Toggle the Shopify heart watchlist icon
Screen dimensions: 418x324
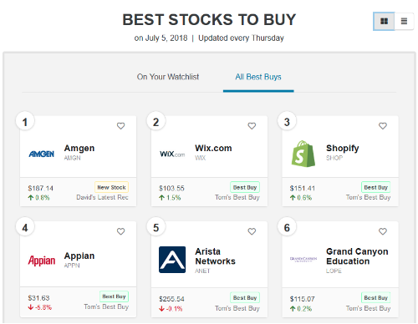pos(383,126)
